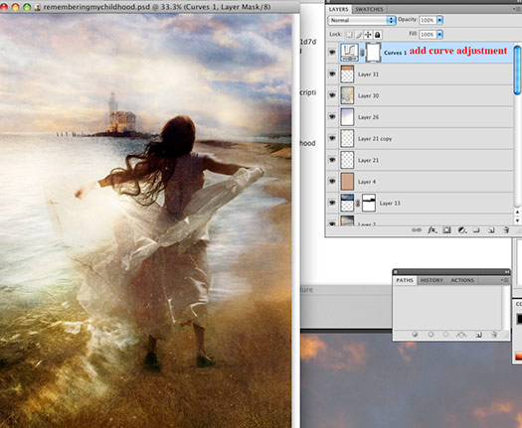Viewport: 522px width, 428px height.
Task: Hide Layer 4
Action: [x=332, y=182]
